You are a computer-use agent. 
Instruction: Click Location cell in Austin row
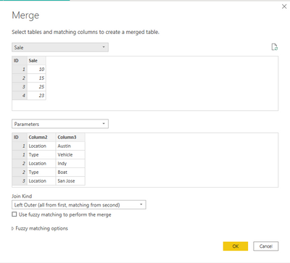click(41, 146)
